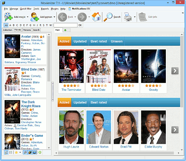Expand the Add person dropdown arrow
The height and width of the screenshot is (161, 186).
(x=54, y=17)
